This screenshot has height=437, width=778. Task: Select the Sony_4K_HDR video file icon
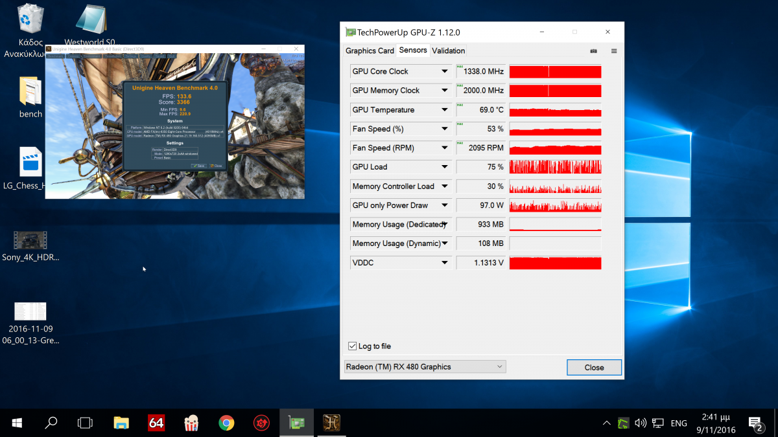click(x=30, y=240)
